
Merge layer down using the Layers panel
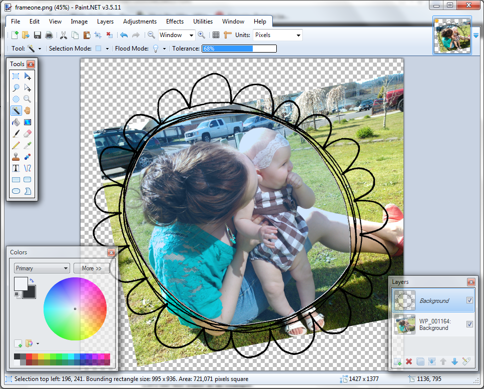coord(432,361)
